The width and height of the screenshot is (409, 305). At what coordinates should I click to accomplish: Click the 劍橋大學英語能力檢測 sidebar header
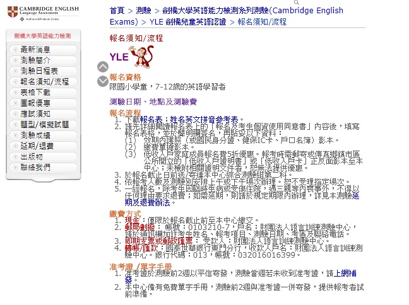pyautogui.click(x=42, y=36)
